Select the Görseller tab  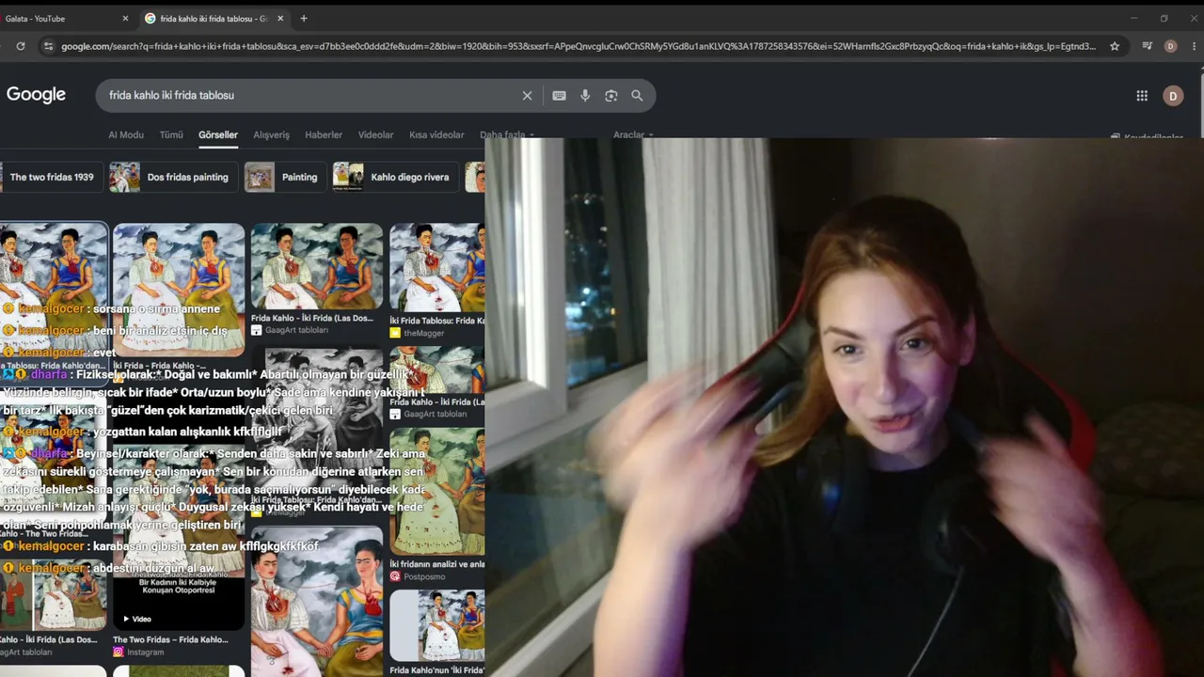click(x=218, y=134)
